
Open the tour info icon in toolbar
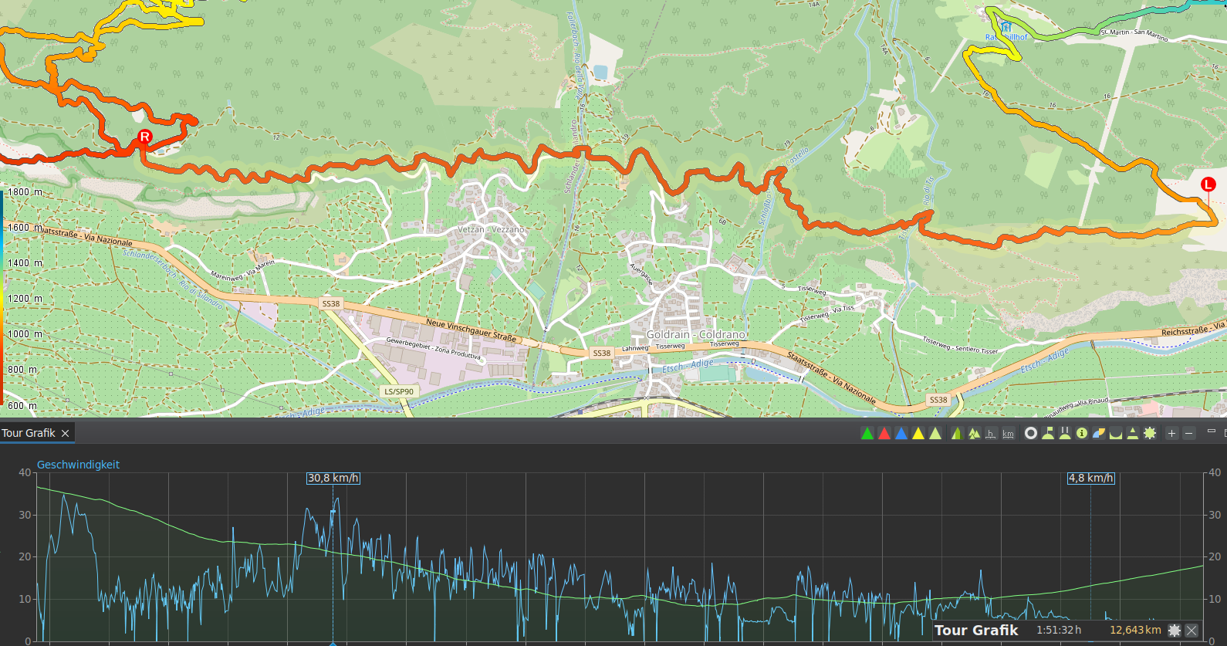tap(1082, 434)
